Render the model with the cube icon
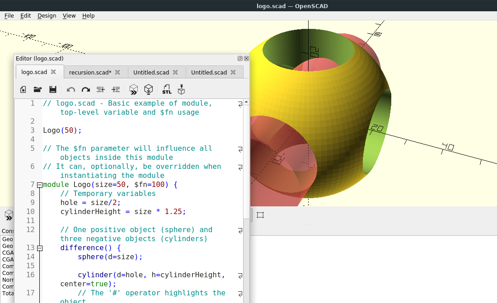 click(x=148, y=89)
